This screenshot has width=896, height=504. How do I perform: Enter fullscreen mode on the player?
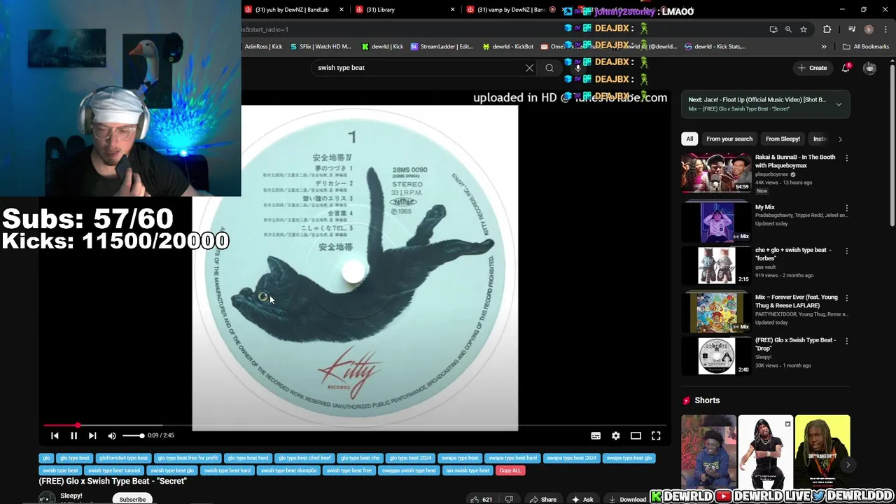(656, 435)
